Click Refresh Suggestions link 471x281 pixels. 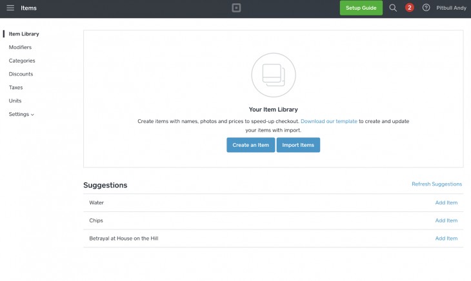point(437,184)
